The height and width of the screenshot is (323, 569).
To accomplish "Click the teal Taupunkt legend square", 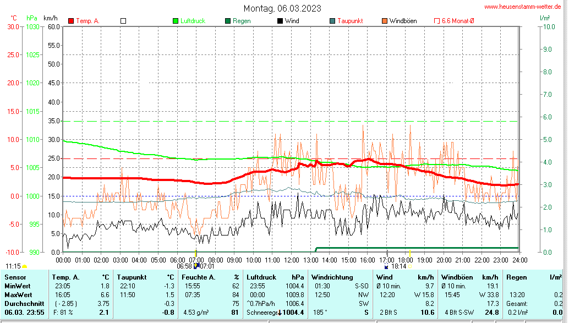I will tap(332, 21).
